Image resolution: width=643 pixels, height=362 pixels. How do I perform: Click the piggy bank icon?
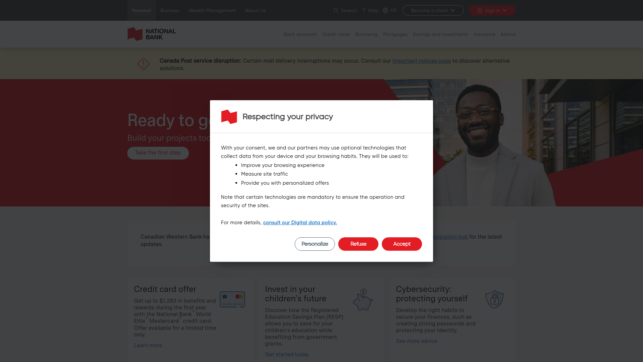[x=363, y=300]
